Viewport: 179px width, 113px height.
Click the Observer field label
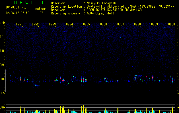pyautogui.click(x=58, y=3)
